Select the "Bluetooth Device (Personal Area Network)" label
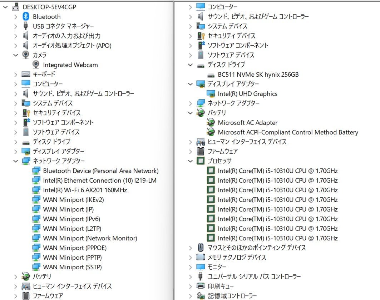380x300 pixels. tap(100, 171)
